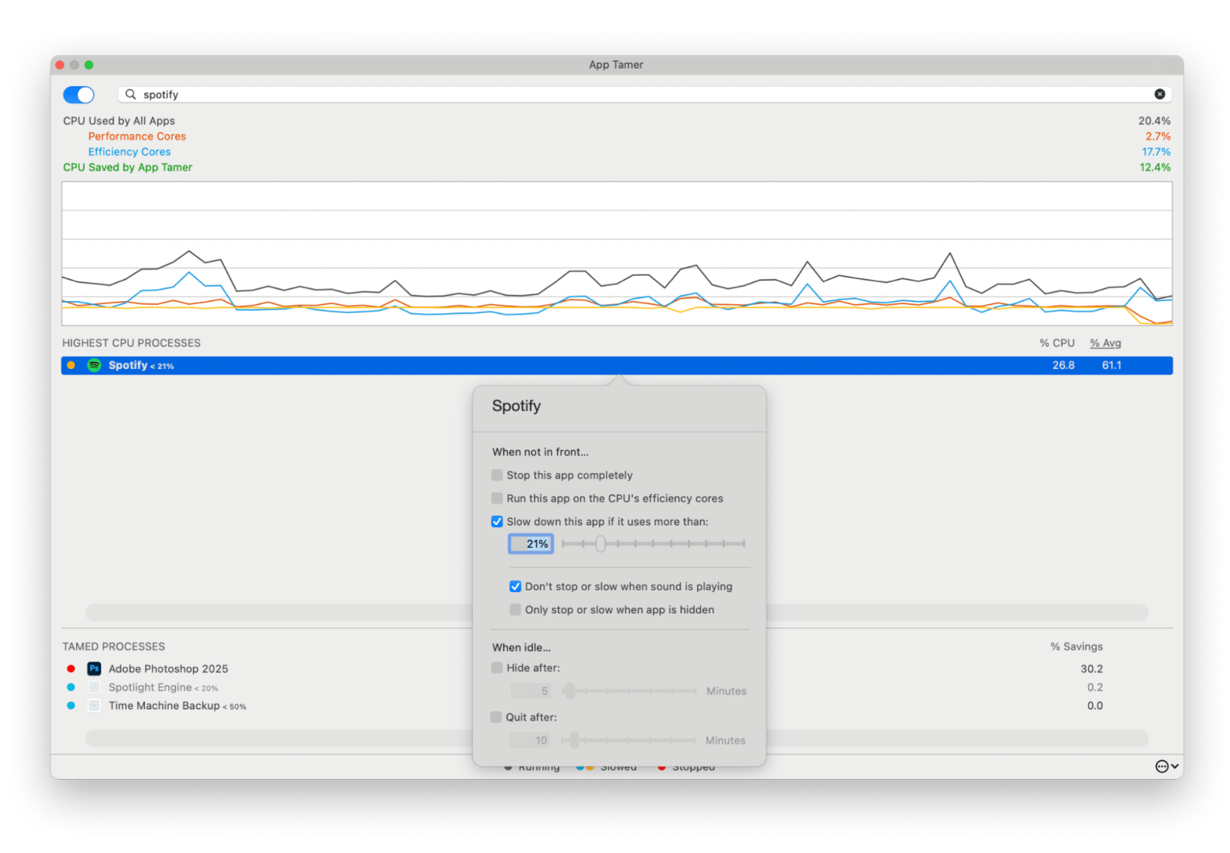The height and width of the screenshot is (853, 1230).
Task: Enable Run this app on efficiency cores
Action: tap(497, 498)
